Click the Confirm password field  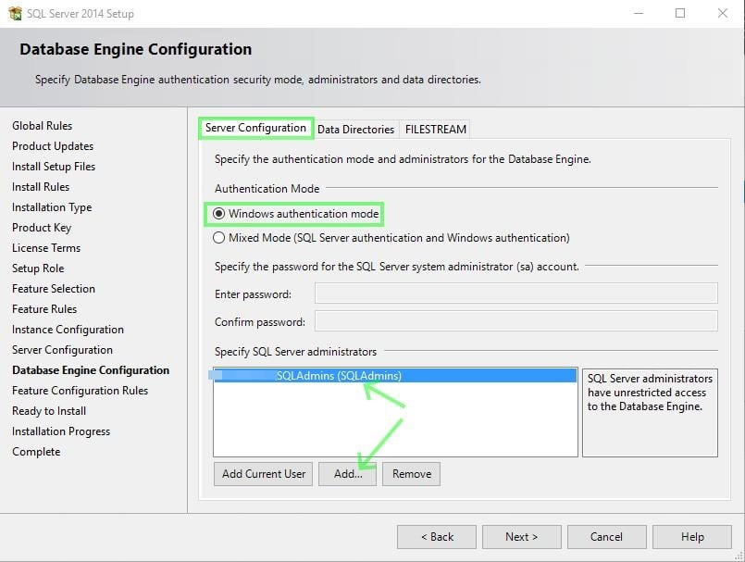tap(516, 321)
